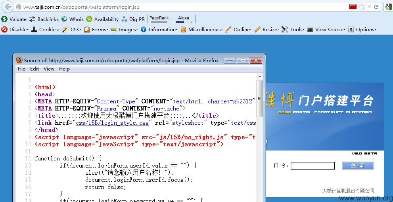Click the <html> tag on line 2
Screen dimensions: 393x202
[45, 87]
